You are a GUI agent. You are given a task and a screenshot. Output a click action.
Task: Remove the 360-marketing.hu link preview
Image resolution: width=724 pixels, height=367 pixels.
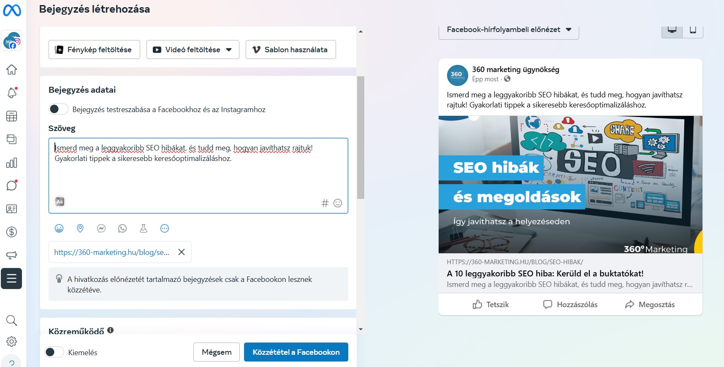[182, 252]
